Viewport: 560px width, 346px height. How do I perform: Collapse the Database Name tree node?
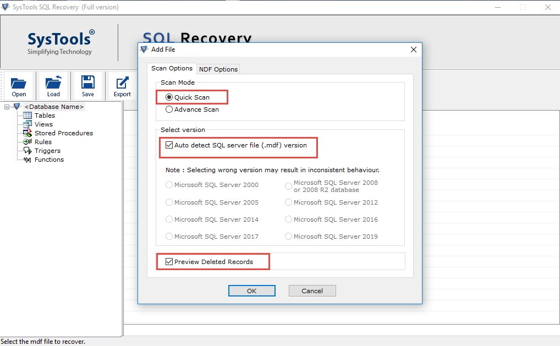7,107
